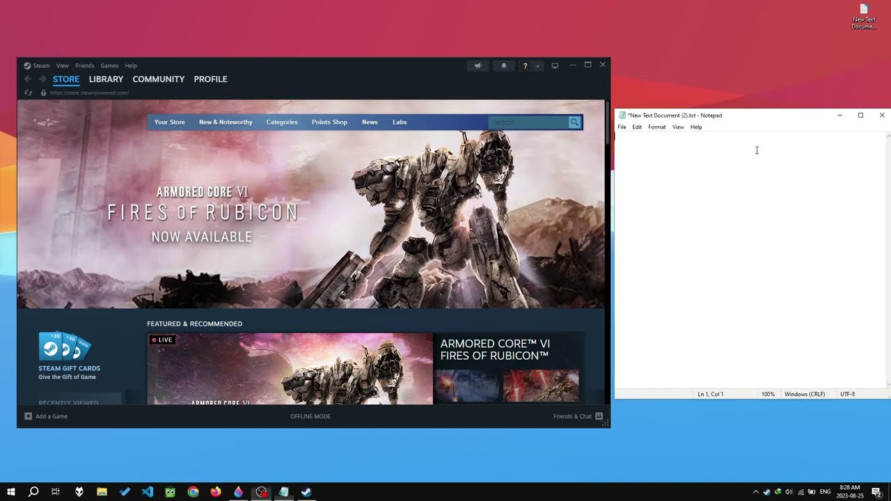Image resolution: width=891 pixels, height=501 pixels.
Task: Switch Steam to Big Picture mode
Action: (555, 65)
